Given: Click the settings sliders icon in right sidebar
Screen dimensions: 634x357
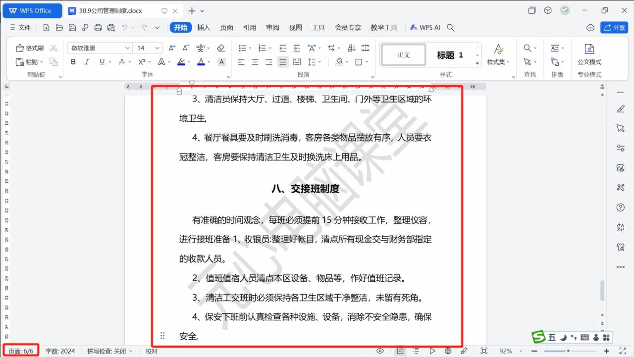Looking at the screenshot, I should pyautogui.click(x=620, y=148).
